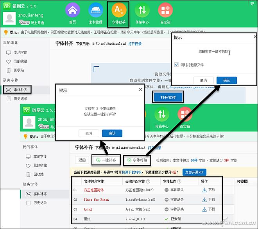
Task: Click the 文件包含字体 column header
Action: 94,182
